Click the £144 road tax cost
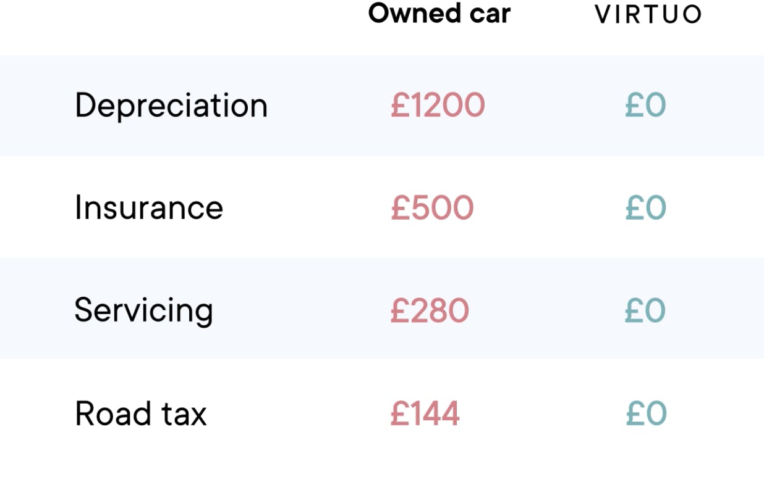Viewport: 764px width, 477px height. pyautogui.click(x=425, y=413)
